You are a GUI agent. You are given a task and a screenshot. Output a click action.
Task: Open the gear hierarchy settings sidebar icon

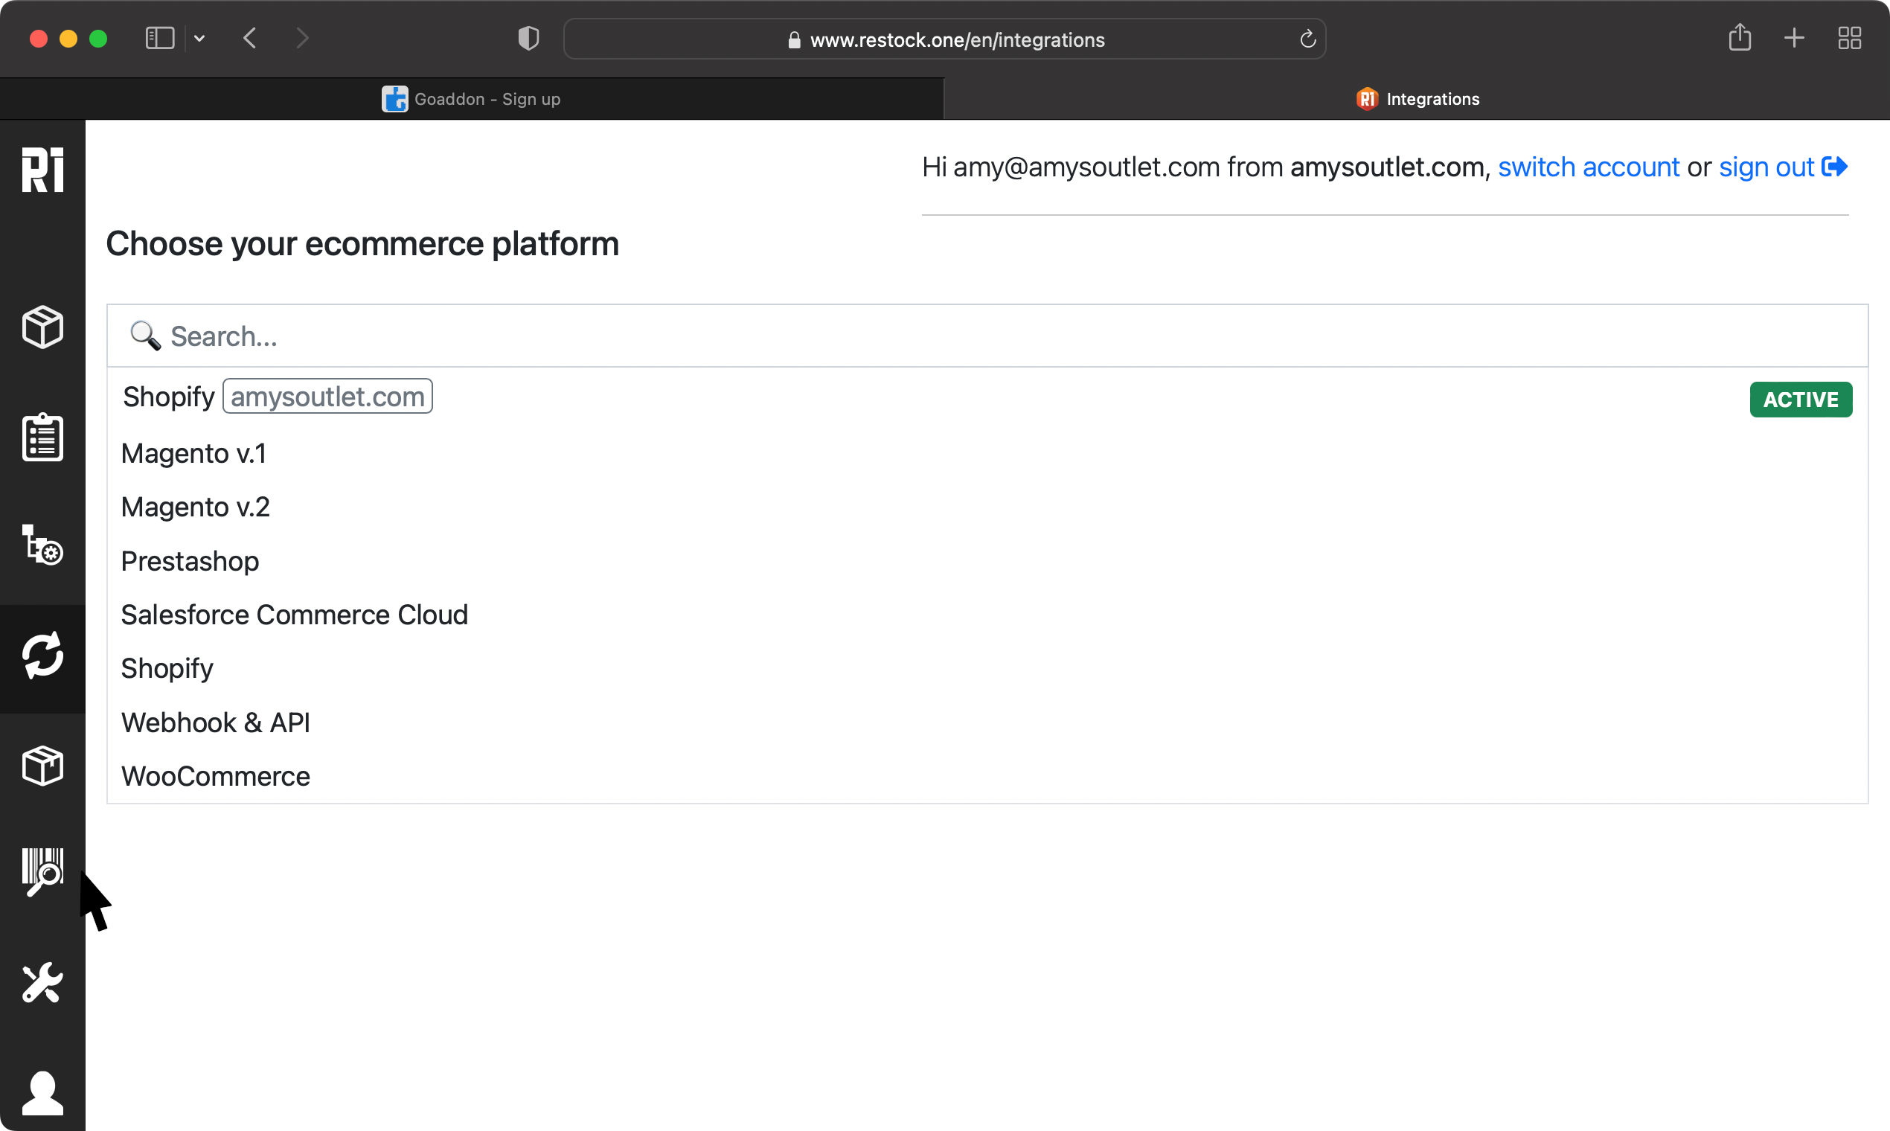pos(42,545)
